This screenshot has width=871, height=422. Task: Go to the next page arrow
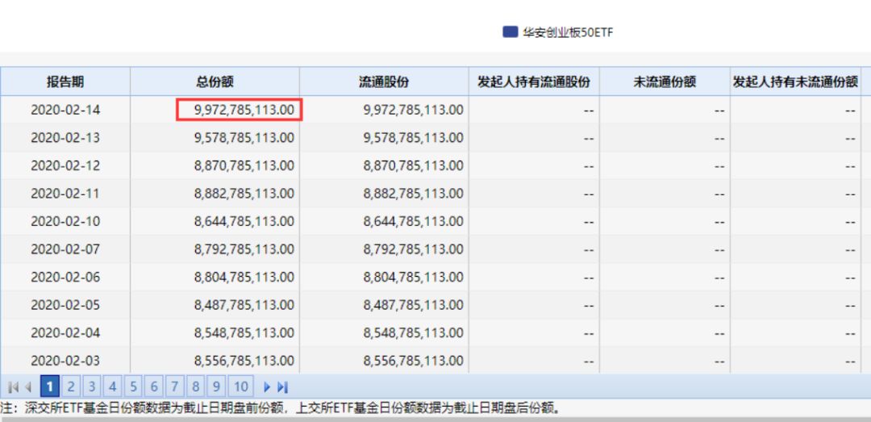(267, 387)
